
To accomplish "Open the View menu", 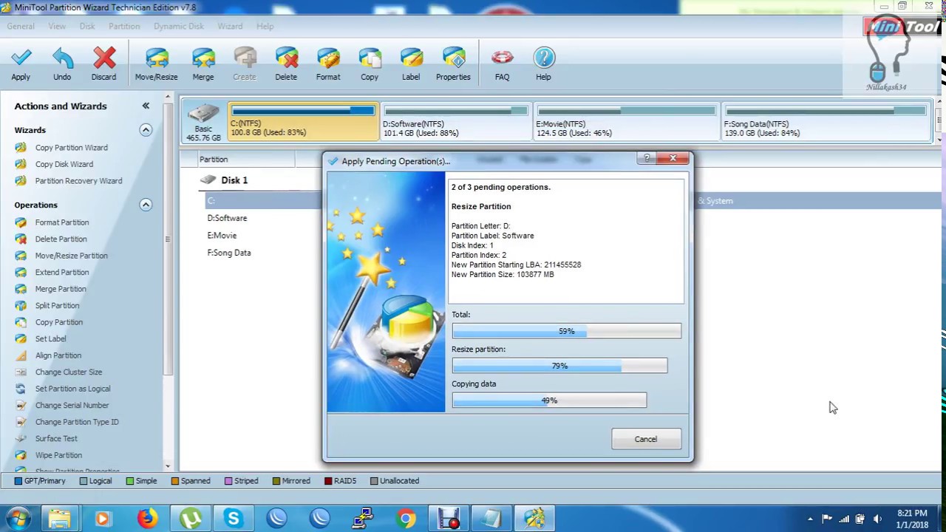I will [57, 26].
